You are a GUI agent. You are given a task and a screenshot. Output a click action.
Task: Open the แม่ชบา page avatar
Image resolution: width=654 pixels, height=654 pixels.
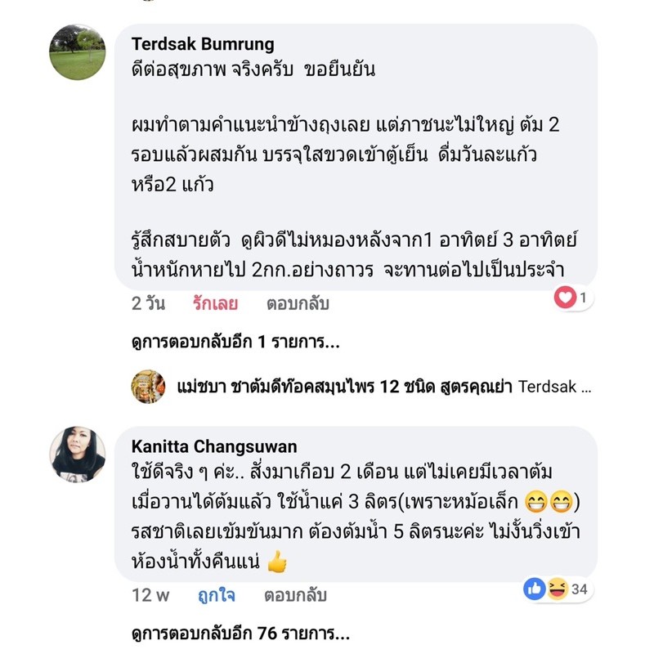pyautogui.click(x=148, y=387)
